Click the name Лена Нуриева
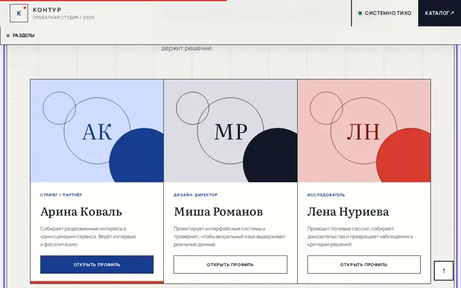Image resolution: width=461 pixels, height=288 pixels. tap(348, 212)
